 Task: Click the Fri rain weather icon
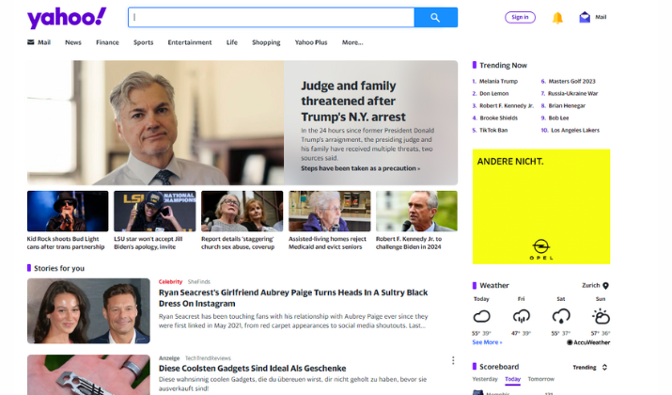point(521,317)
